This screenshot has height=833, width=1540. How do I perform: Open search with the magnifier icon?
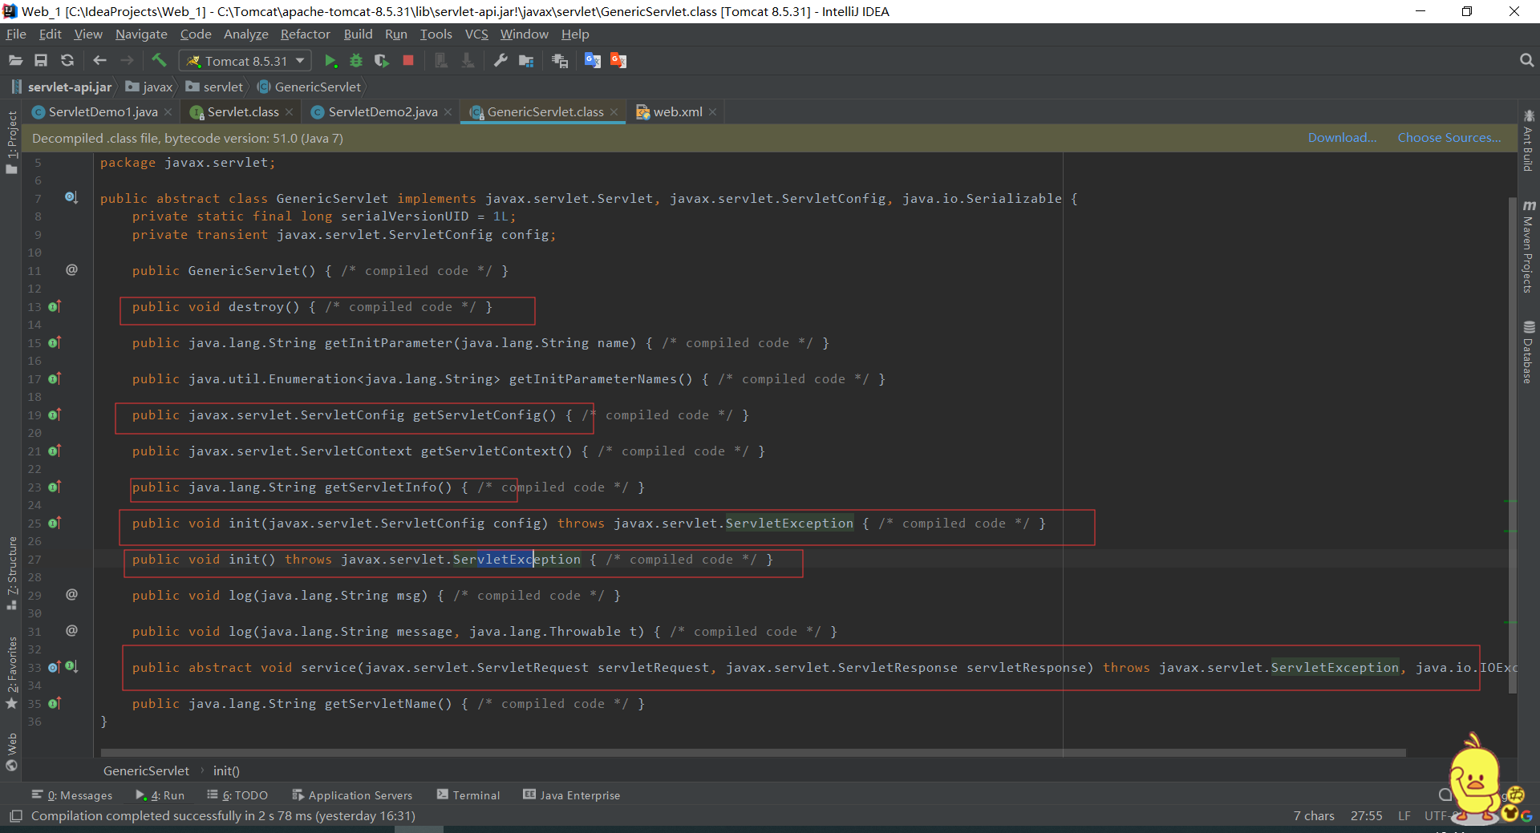click(1526, 60)
